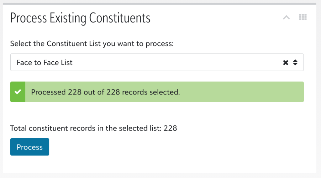Viewport: 321px width, 178px height.
Task: Click the Total constituent records text
Action: click(86, 128)
